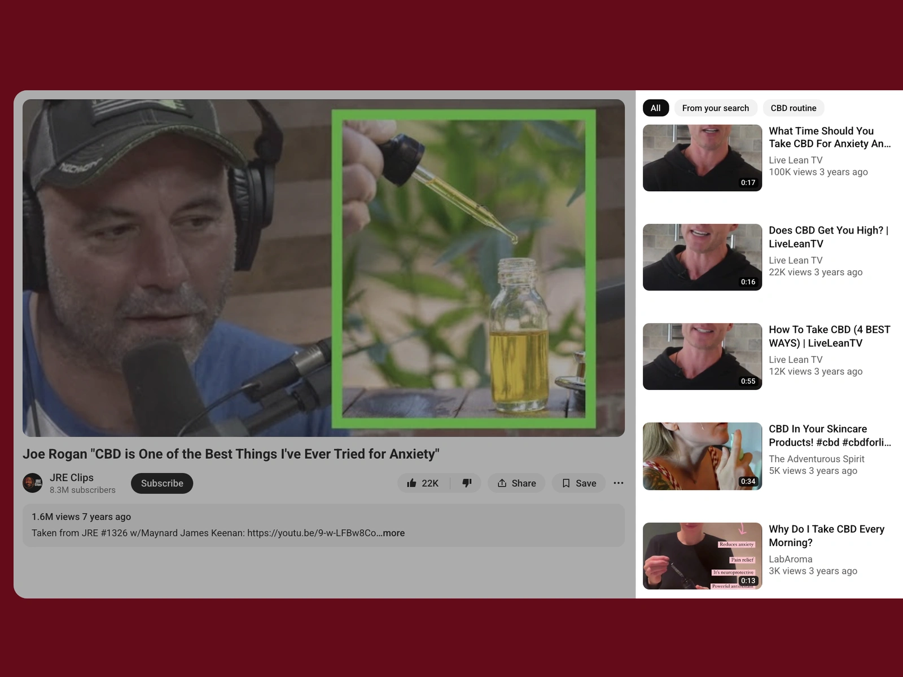903x677 pixels.
Task: Select CBD routine filter chip
Action: [794, 108]
